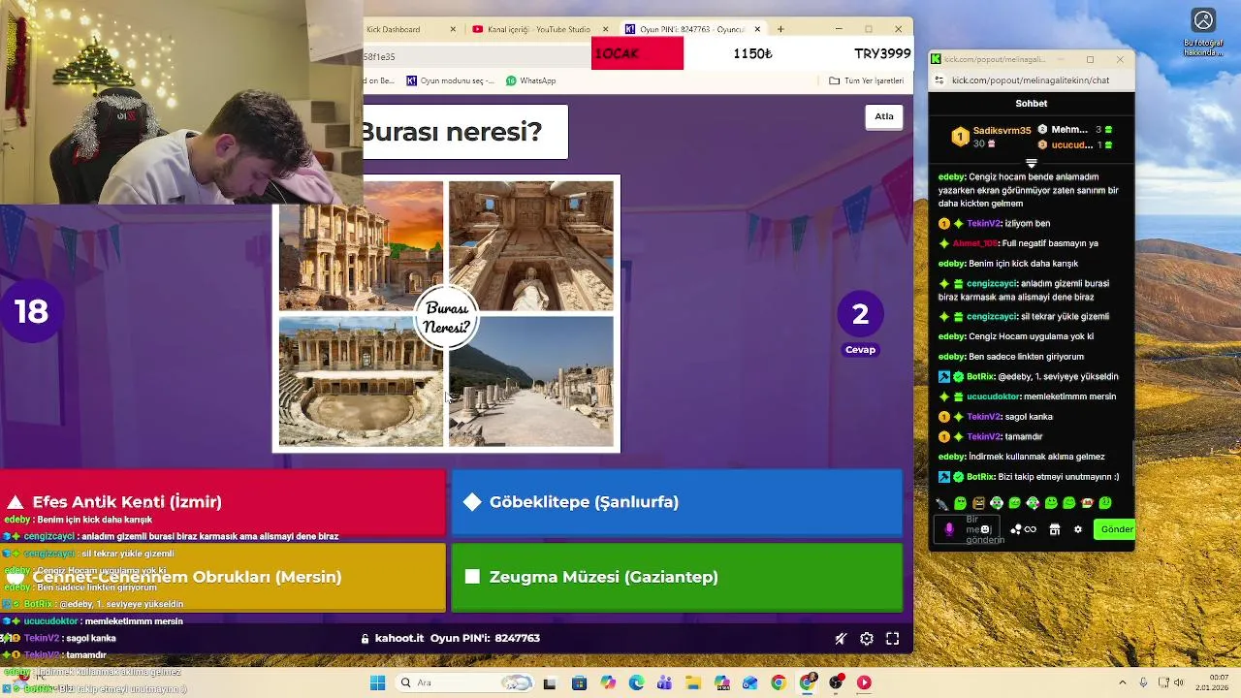The width and height of the screenshot is (1241, 698).
Task: Switch to Kanal içeriği YouTube Studio tab
Action: click(x=541, y=29)
